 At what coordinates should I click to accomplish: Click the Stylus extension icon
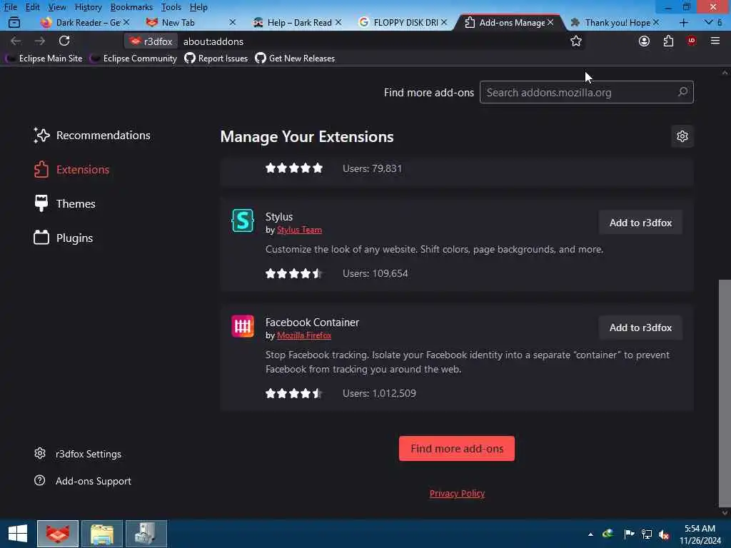pyautogui.click(x=243, y=221)
